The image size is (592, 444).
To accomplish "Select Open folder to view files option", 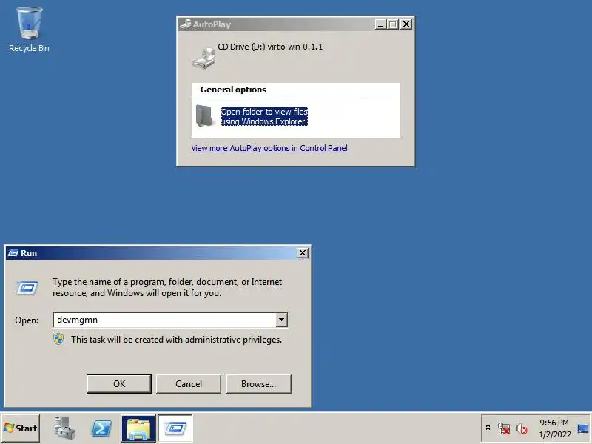I will pyautogui.click(x=264, y=116).
